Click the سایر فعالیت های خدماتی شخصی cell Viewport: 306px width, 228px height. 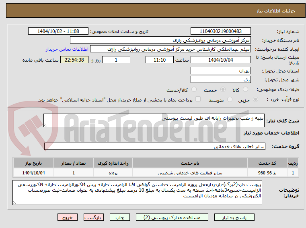(x=190, y=173)
